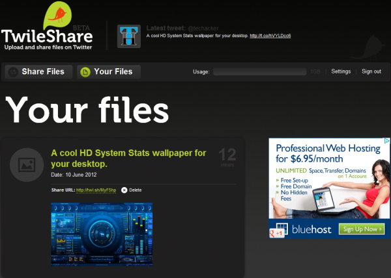Screen dimensions: 391x278
Task: Click the TwileShare wordmark
Action: 47,36
